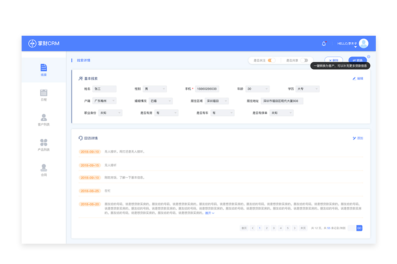Enable the 是否共享 switch
Viewport: 397px width, 264px height.
pos(304,60)
